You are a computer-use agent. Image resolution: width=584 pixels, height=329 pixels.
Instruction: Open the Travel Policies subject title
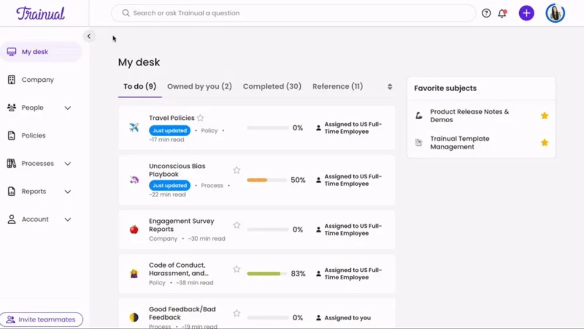pos(172,117)
